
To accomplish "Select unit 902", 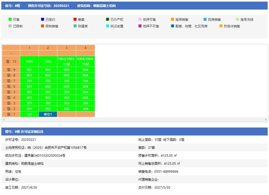I will (48, 70).
